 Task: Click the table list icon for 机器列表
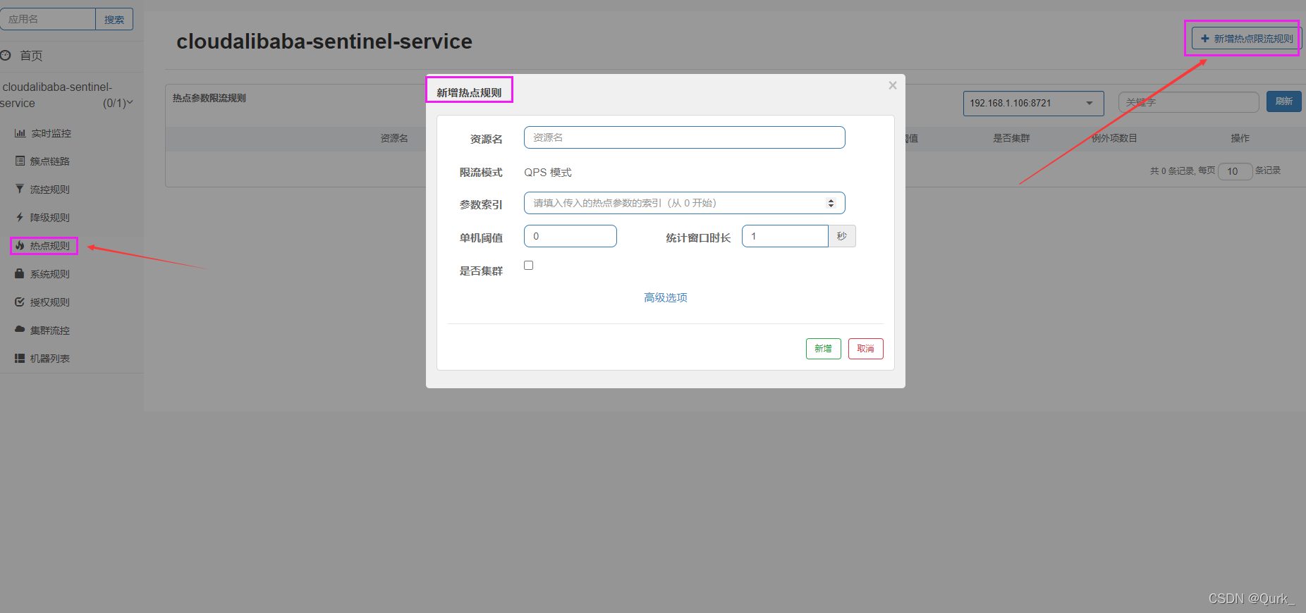[x=20, y=359]
